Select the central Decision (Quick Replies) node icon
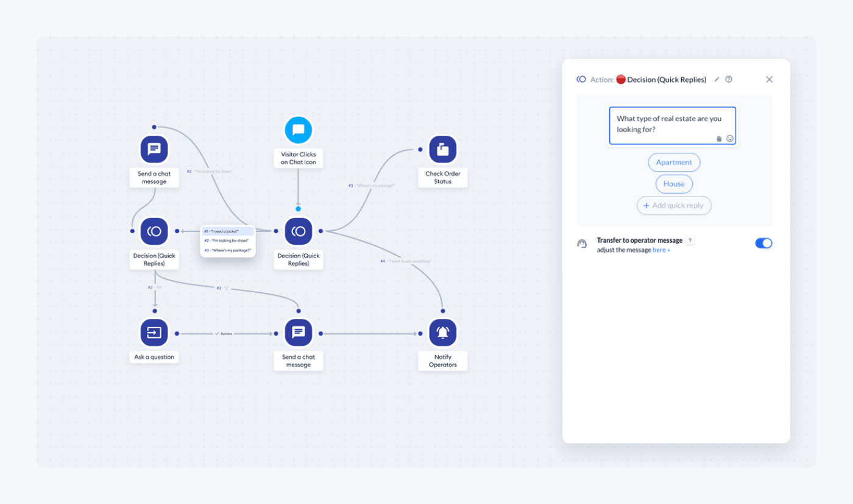The height and width of the screenshot is (504, 853). pos(298,231)
